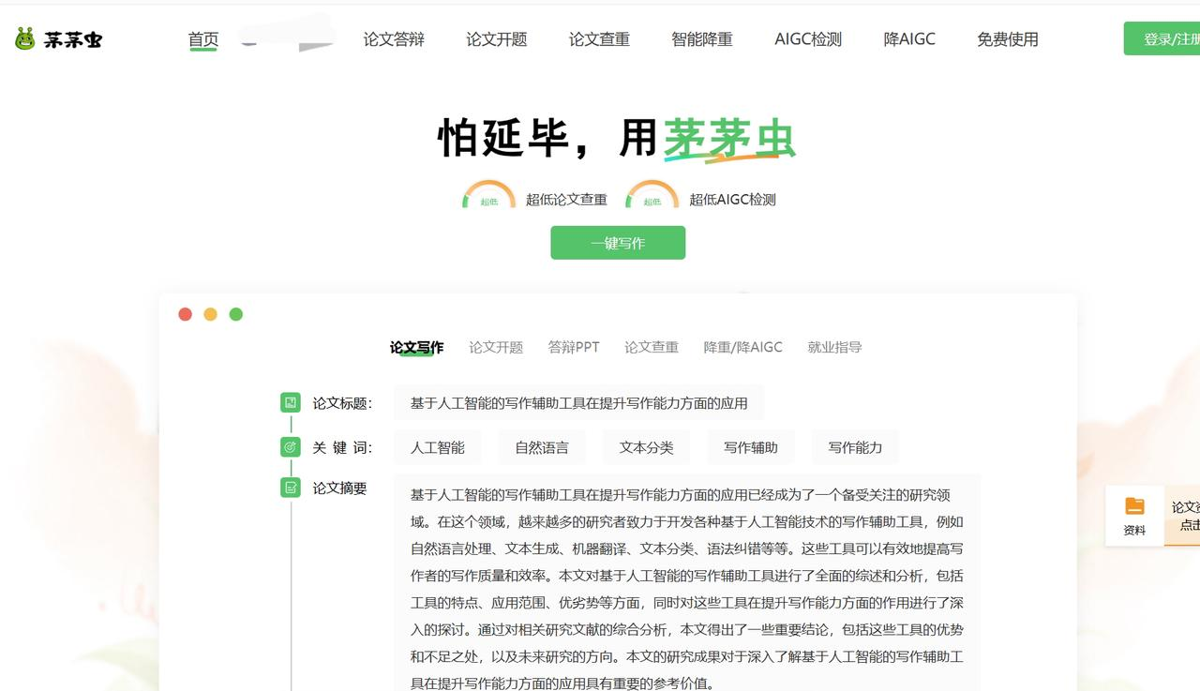Click the green 一键写作 button
Viewport: 1200px width, 691px height.
(618, 243)
